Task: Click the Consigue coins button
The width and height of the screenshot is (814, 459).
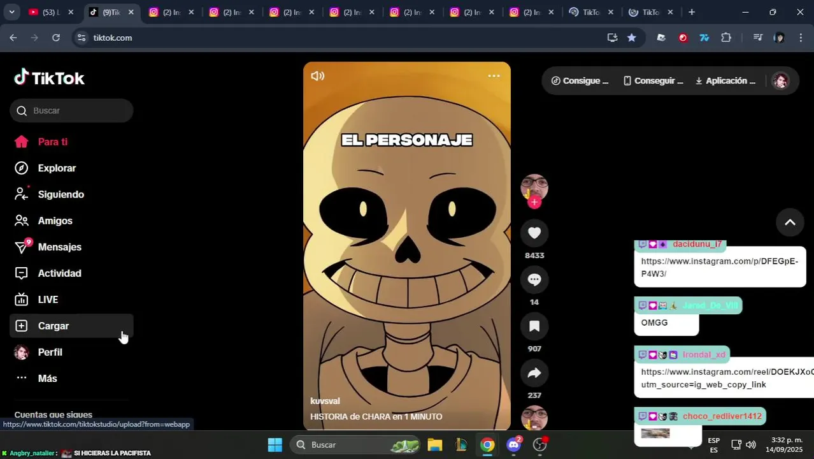Action: [580, 81]
